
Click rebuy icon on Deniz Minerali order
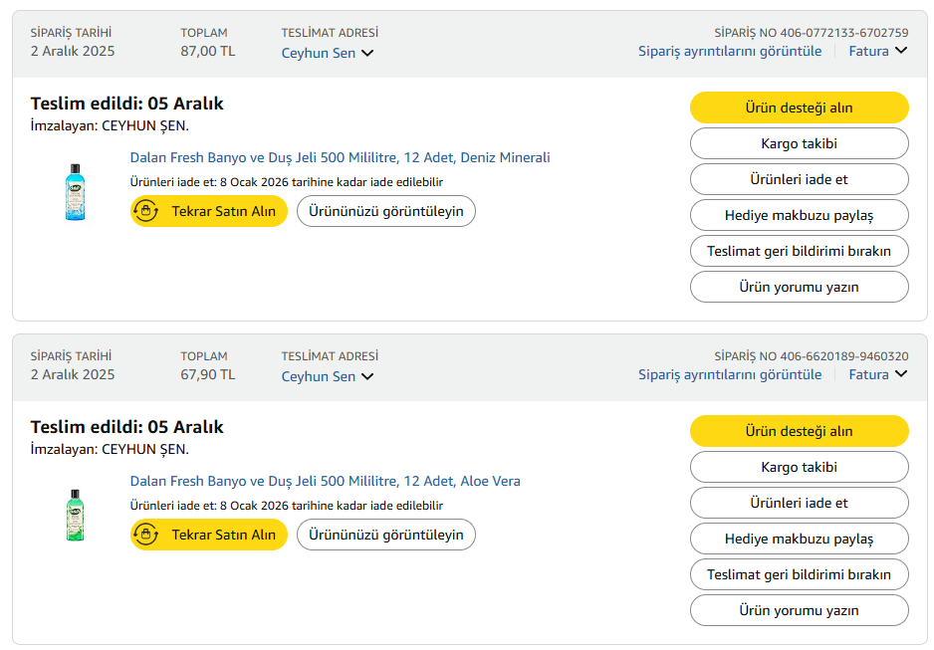146,211
